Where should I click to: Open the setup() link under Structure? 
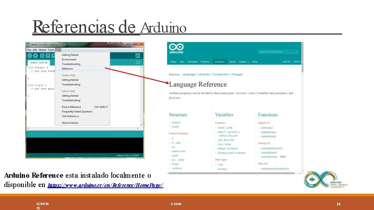point(176,122)
